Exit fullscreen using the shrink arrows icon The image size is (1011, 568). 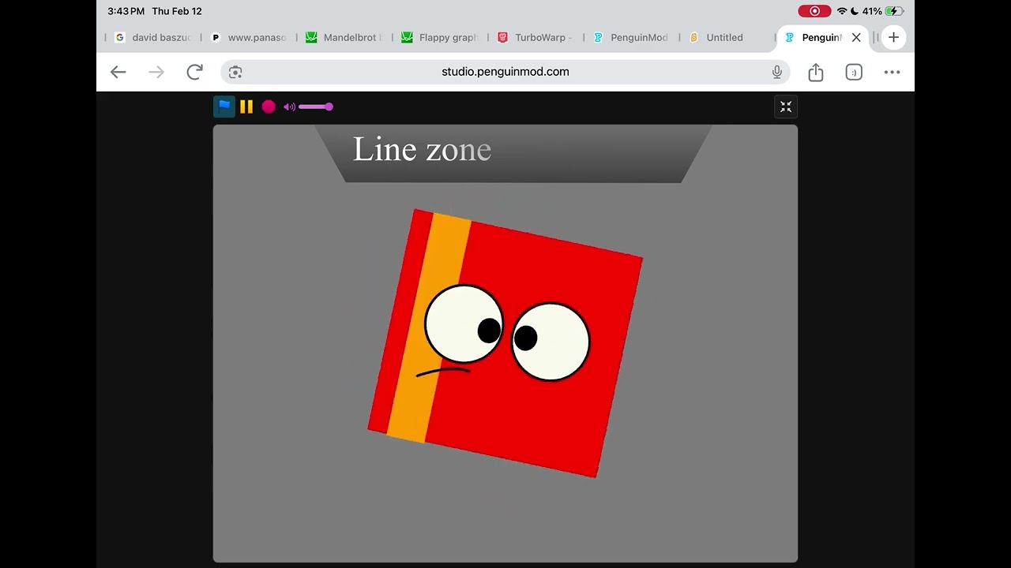point(786,107)
